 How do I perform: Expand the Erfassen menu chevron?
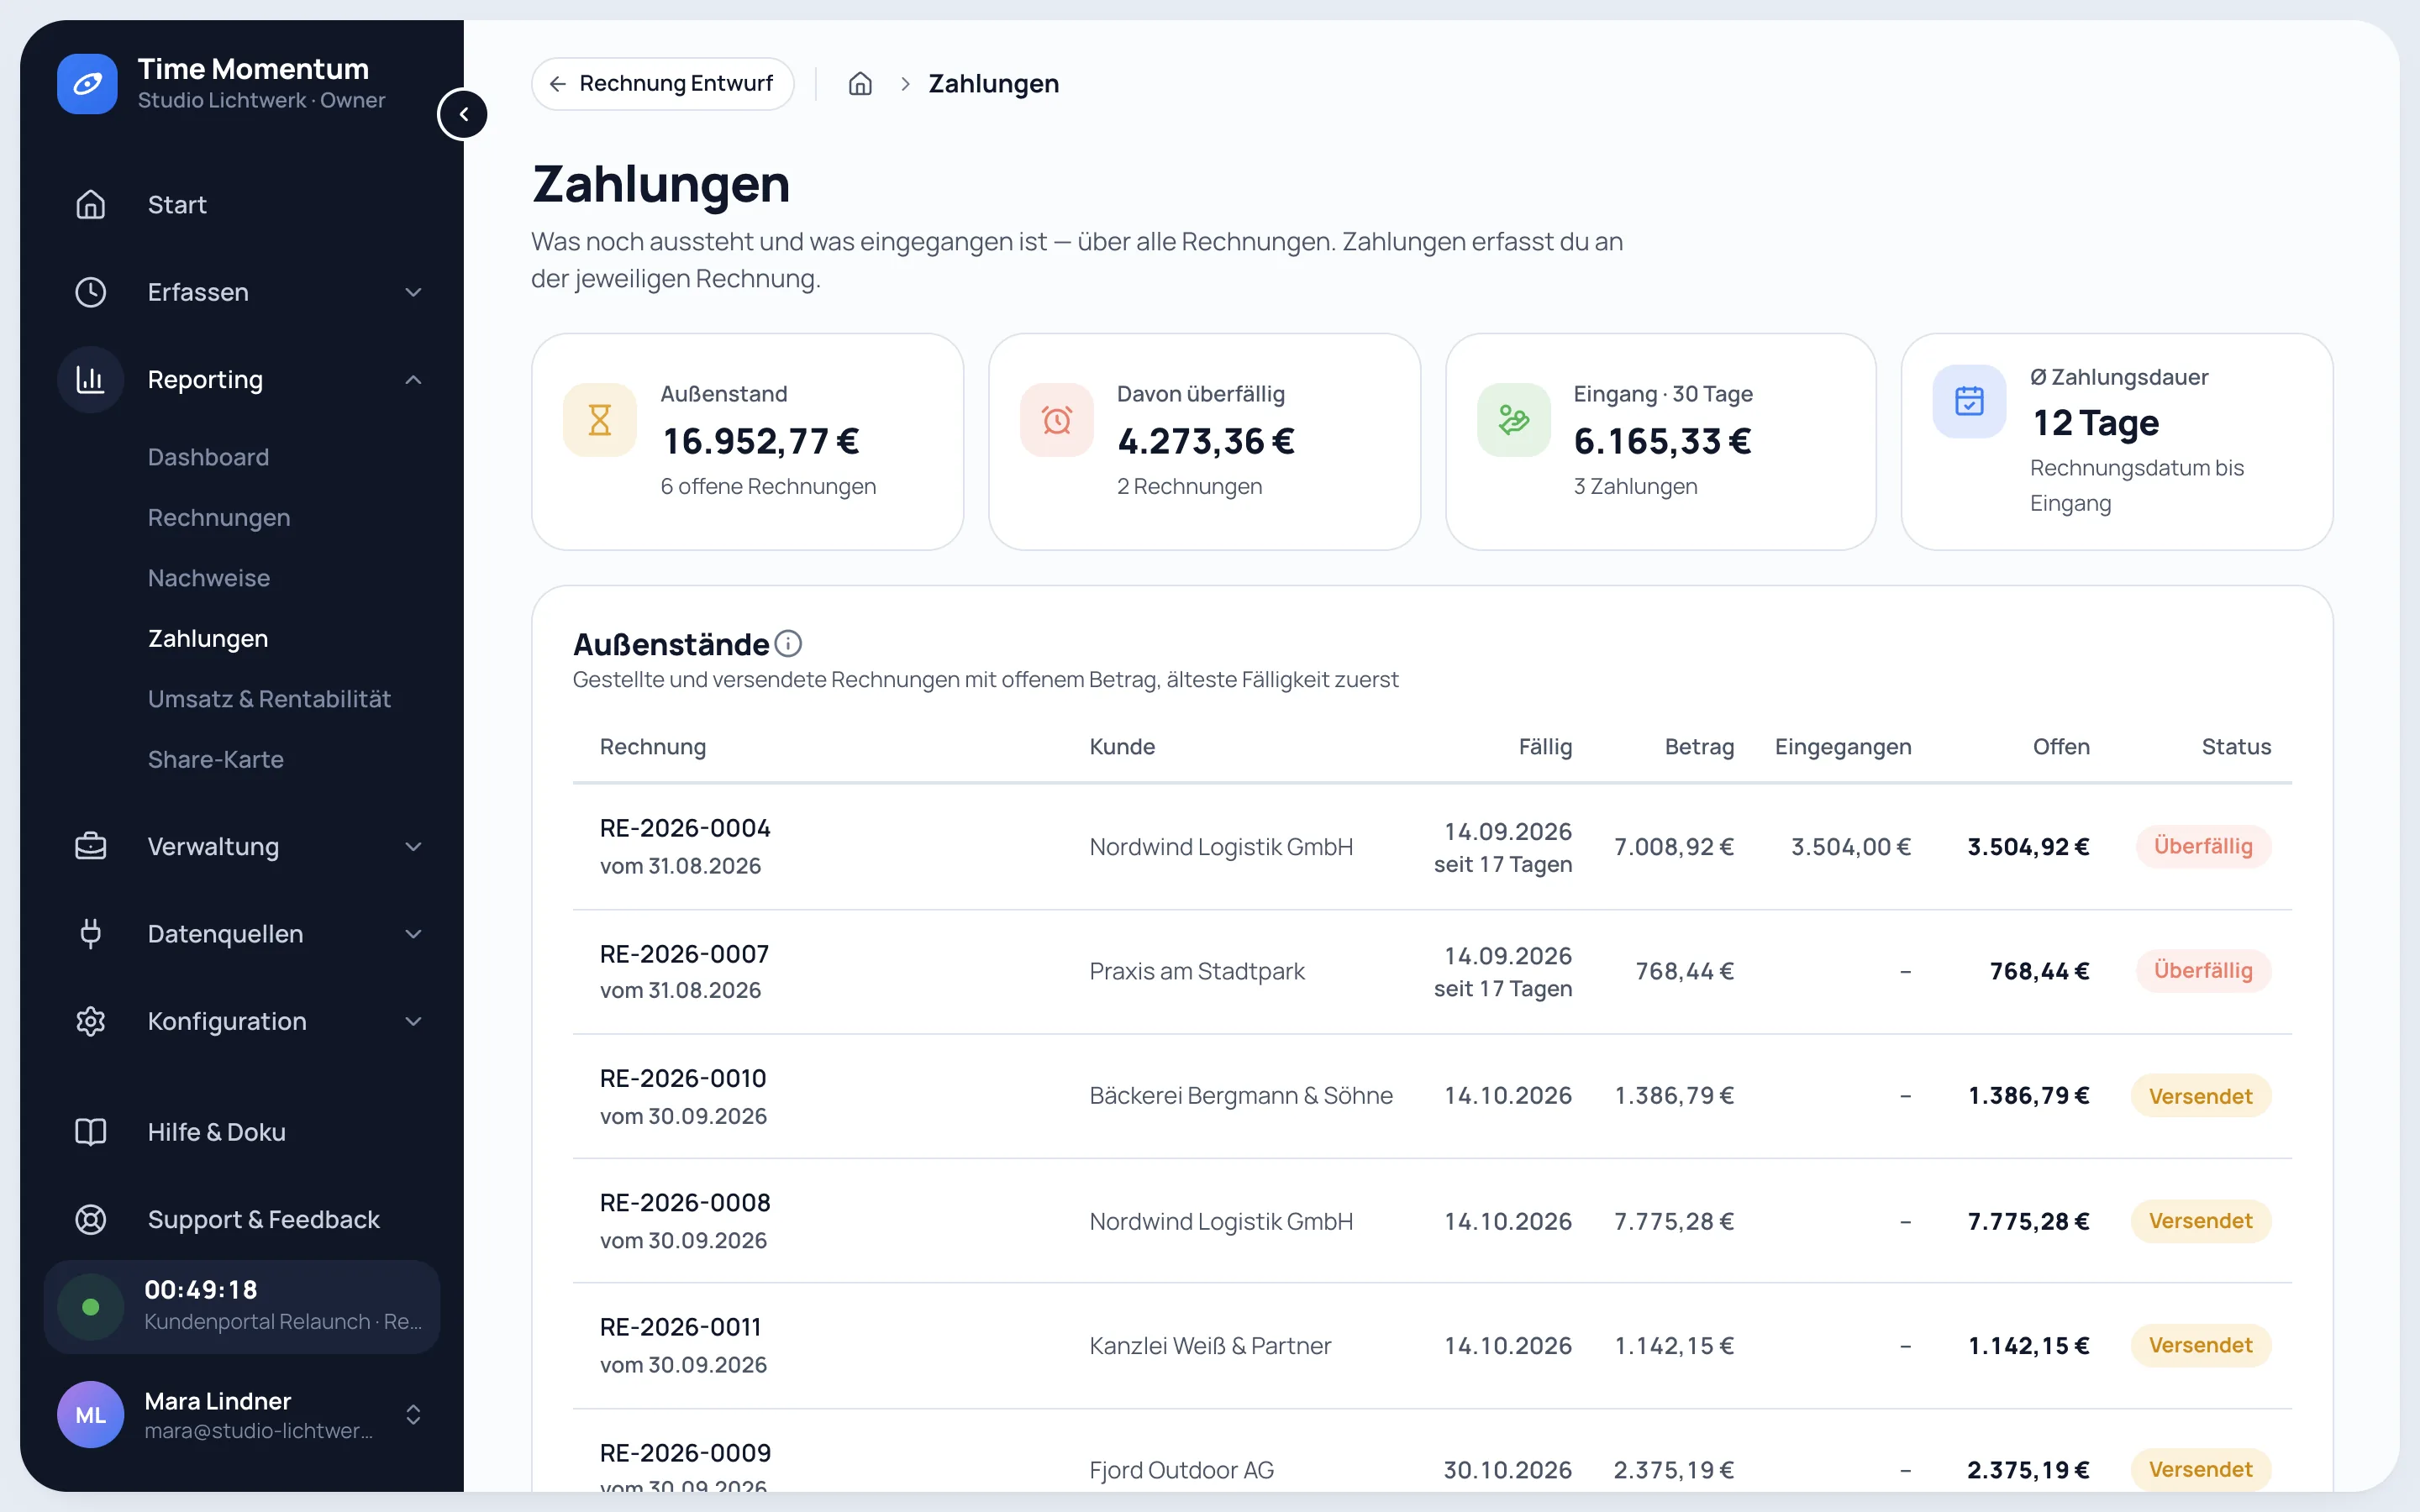(x=413, y=292)
